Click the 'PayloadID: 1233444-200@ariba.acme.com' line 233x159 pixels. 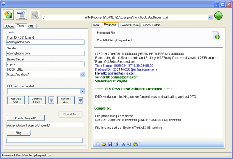pyautogui.click(x=126, y=69)
